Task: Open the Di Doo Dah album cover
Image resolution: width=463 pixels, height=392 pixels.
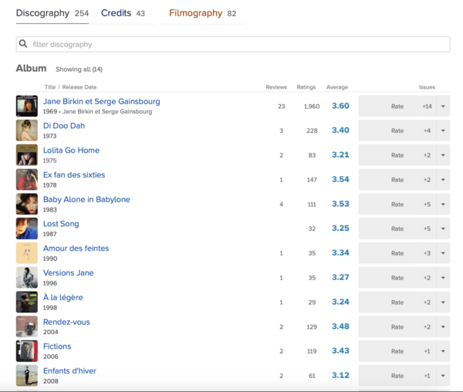Action: tap(27, 130)
